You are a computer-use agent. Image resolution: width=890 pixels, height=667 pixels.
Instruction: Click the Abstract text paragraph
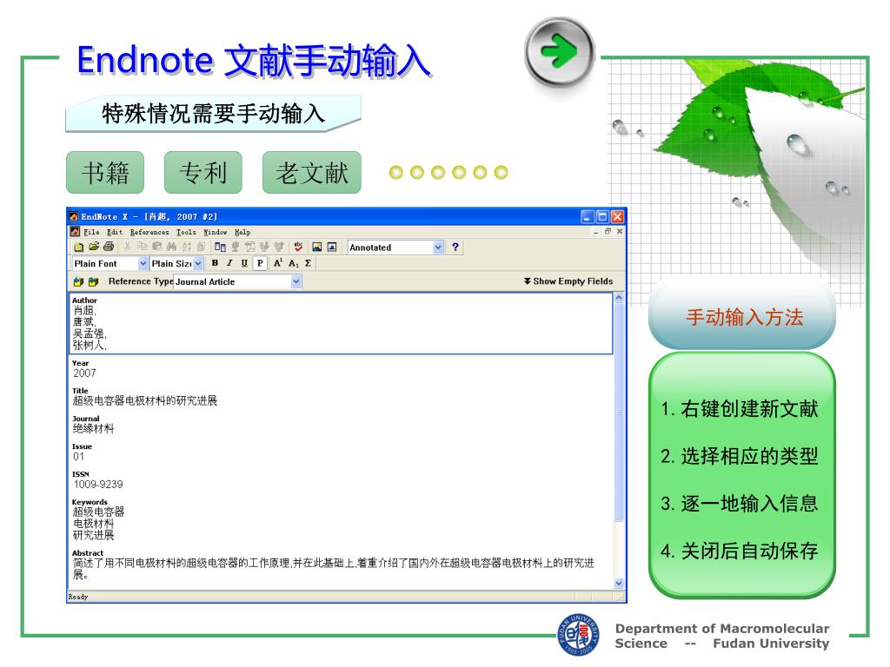click(333, 569)
